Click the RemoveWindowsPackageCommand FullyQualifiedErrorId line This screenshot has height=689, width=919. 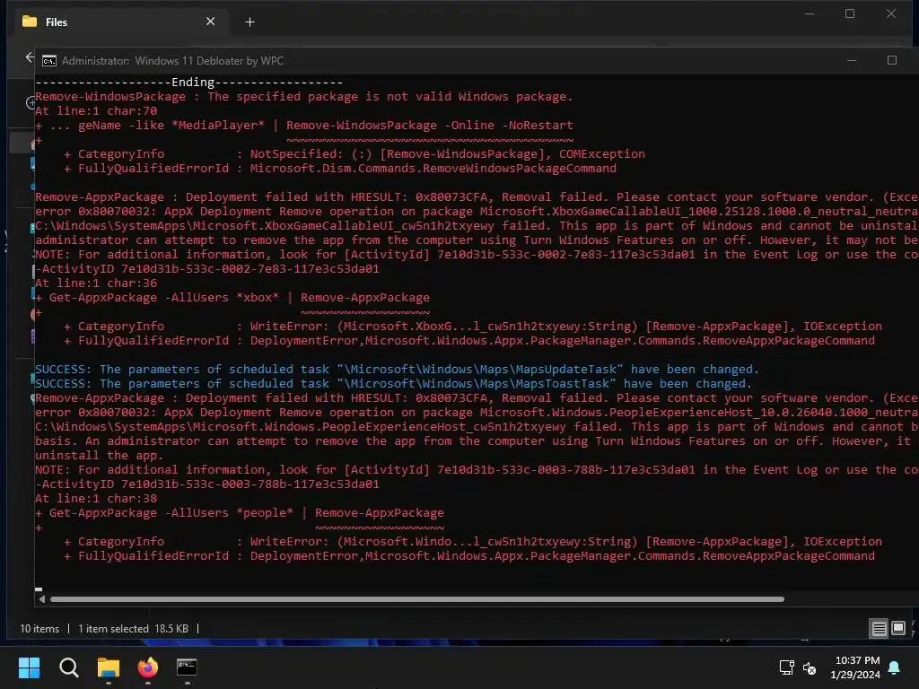click(340, 169)
